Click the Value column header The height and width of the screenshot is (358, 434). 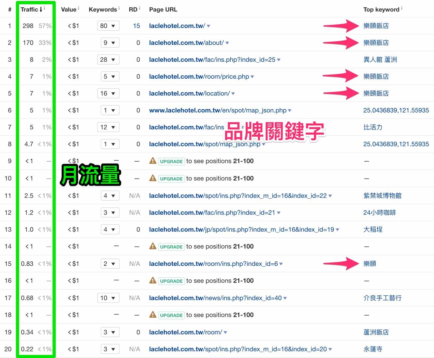tap(68, 9)
